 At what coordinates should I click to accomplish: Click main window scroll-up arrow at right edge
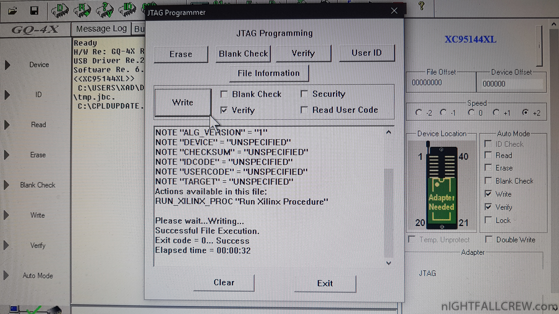(554, 24)
